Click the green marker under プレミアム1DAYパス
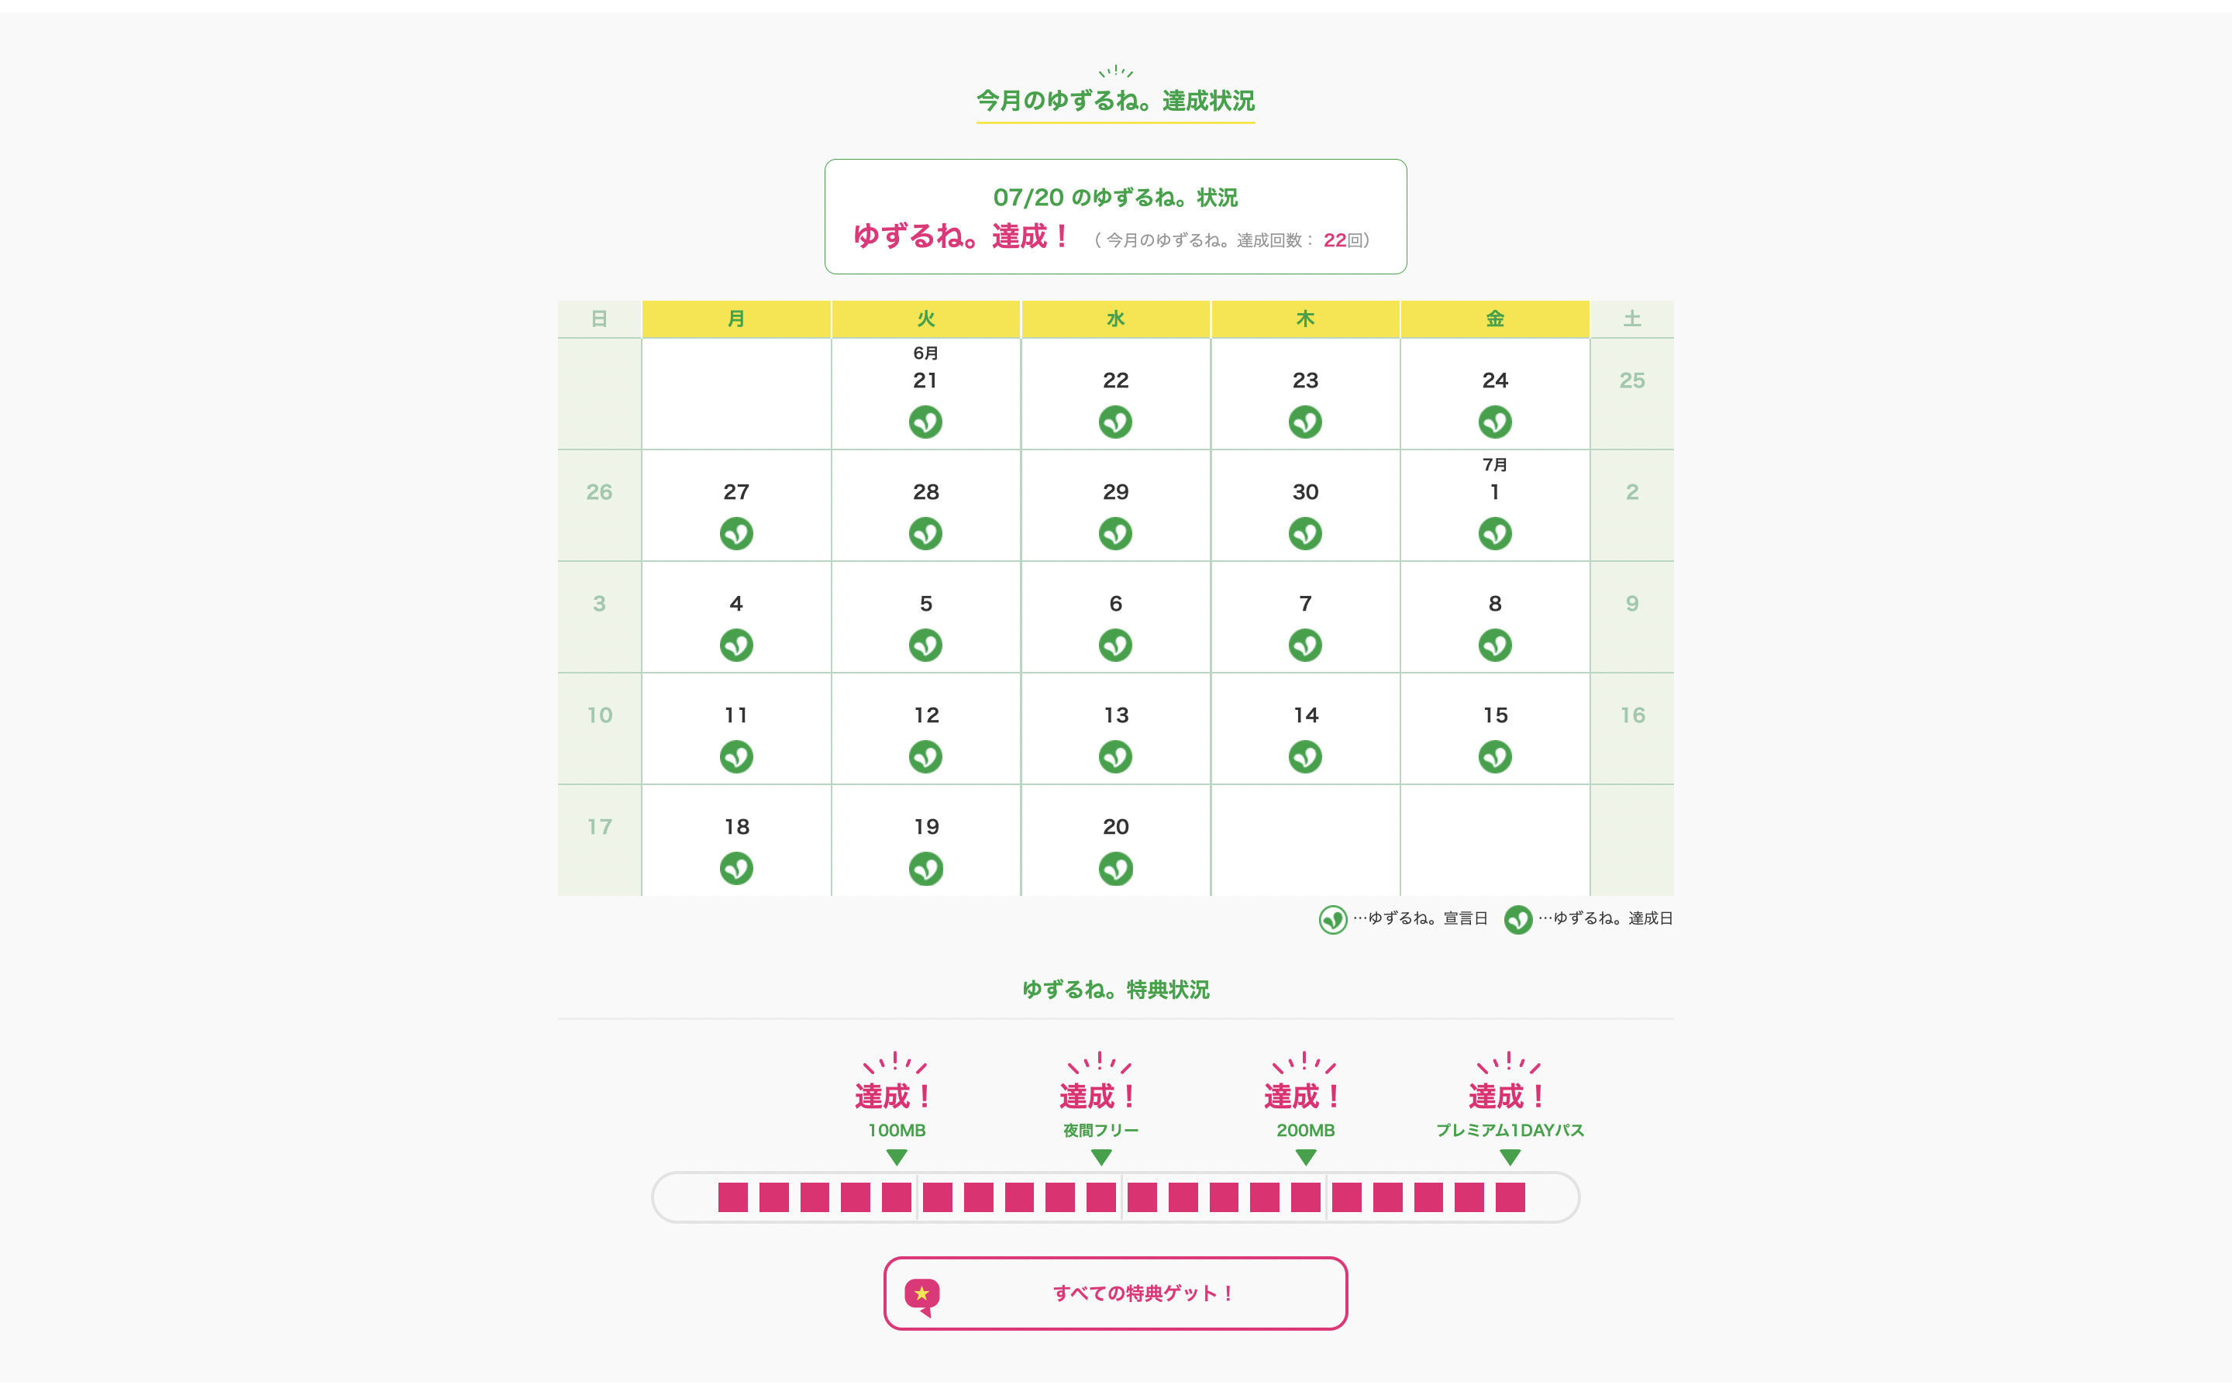 1510,1157
